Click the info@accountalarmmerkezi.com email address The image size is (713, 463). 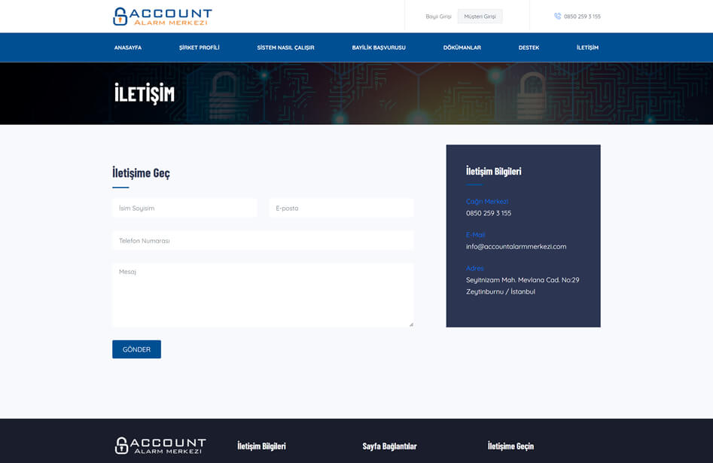(x=516, y=246)
